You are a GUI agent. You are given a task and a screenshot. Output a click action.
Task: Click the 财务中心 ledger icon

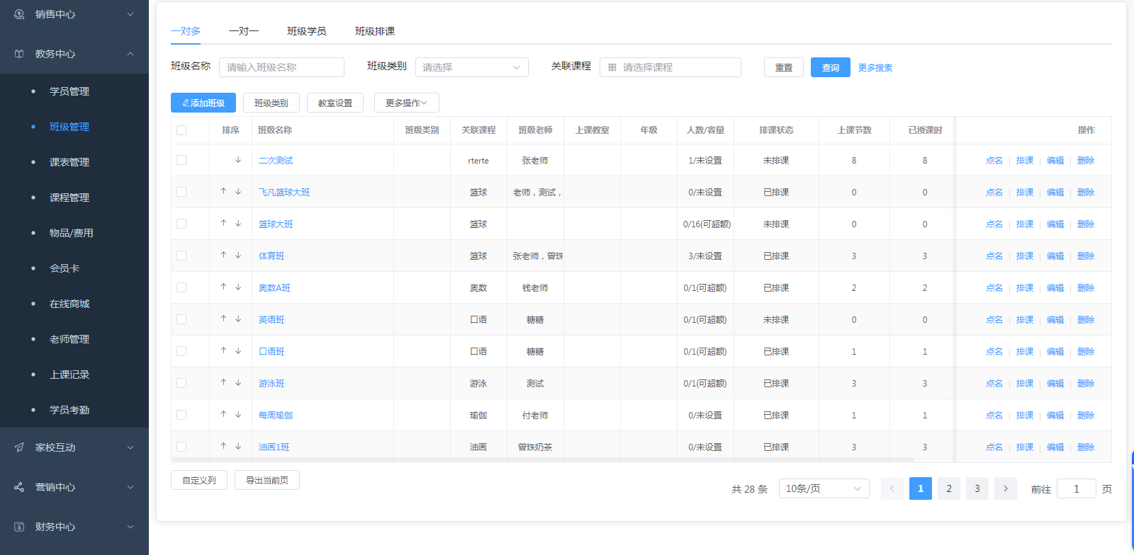point(19,527)
